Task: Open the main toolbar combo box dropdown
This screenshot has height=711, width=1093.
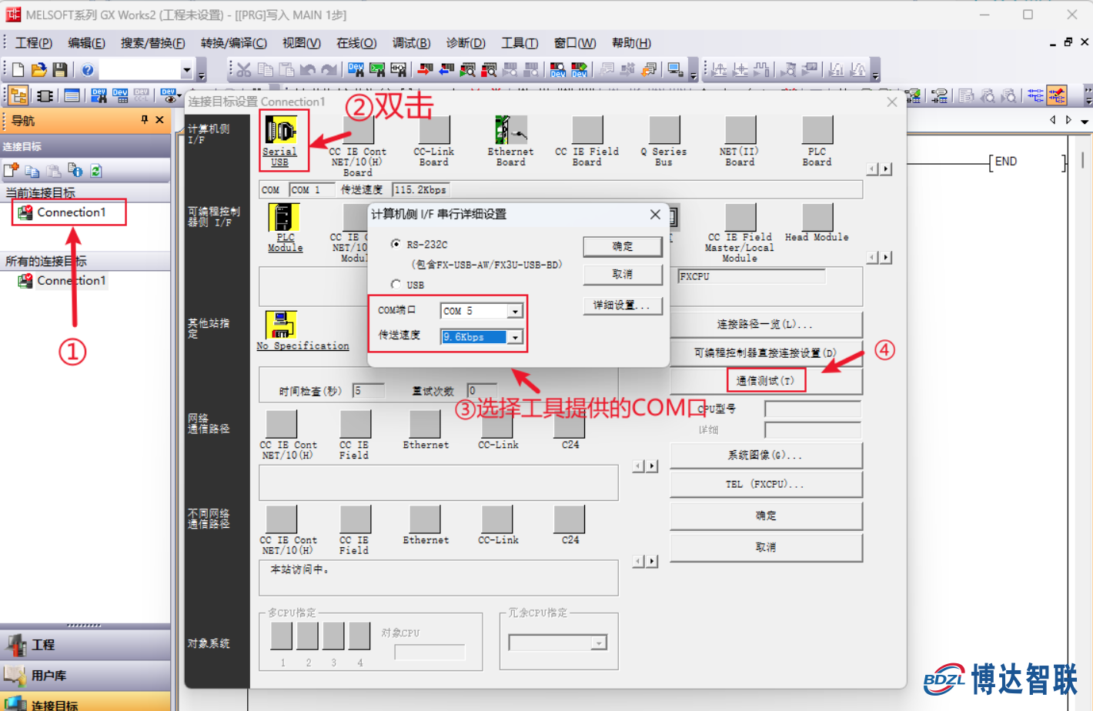Action: [x=186, y=70]
